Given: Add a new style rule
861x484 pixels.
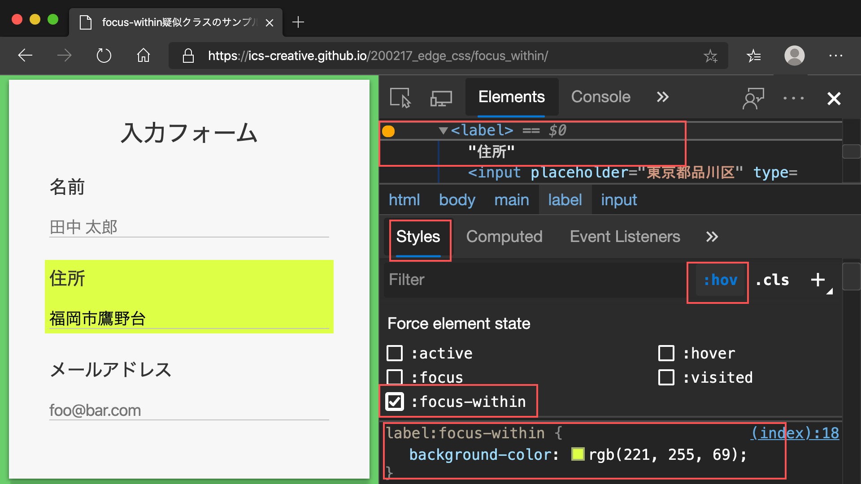Looking at the screenshot, I should coord(818,280).
